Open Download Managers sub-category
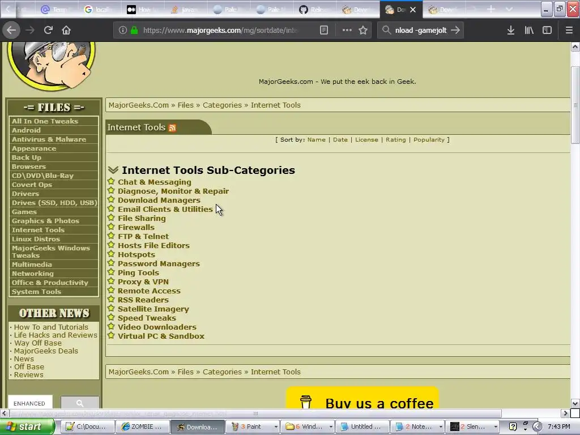This screenshot has height=435, width=580. (x=159, y=200)
